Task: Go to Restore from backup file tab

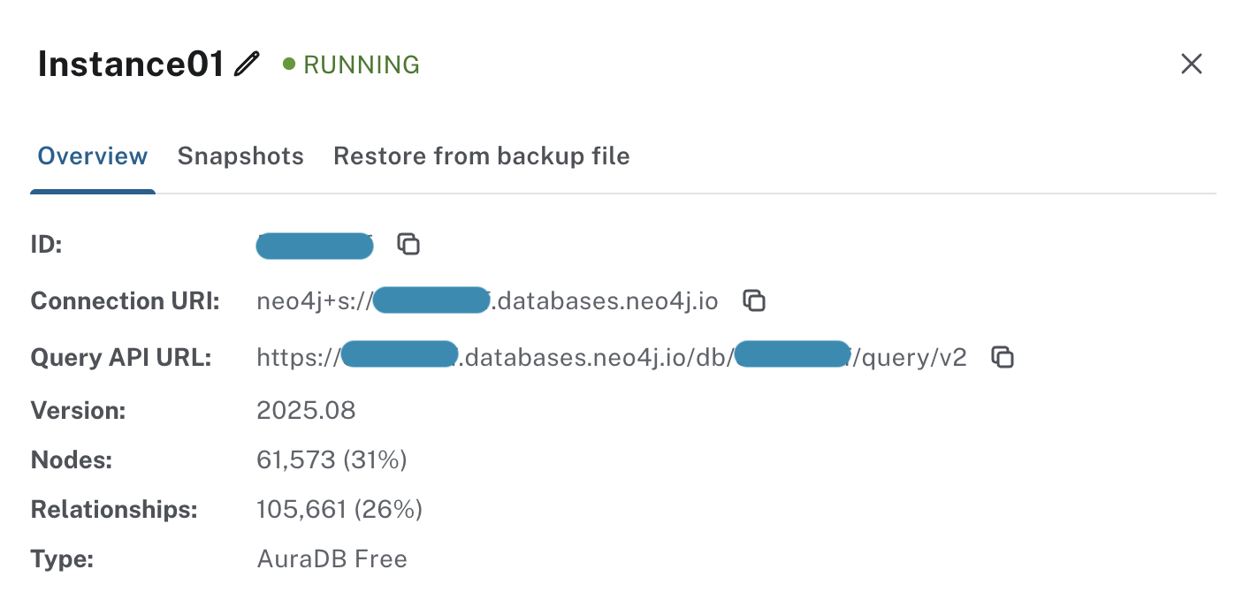Action: [481, 156]
